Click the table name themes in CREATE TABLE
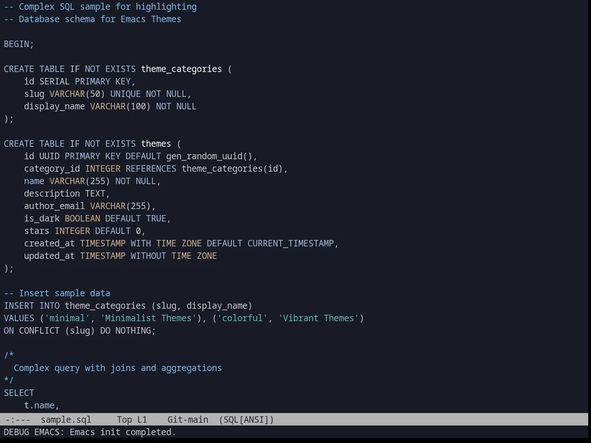591x443 pixels. coord(156,144)
